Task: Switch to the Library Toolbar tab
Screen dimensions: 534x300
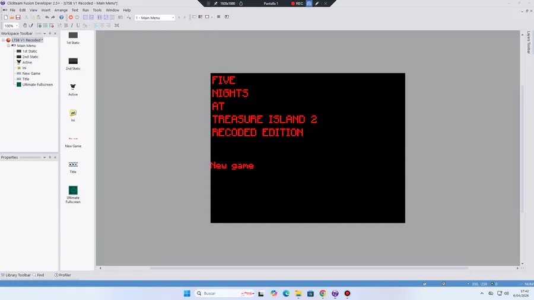Action: pyautogui.click(x=15, y=275)
